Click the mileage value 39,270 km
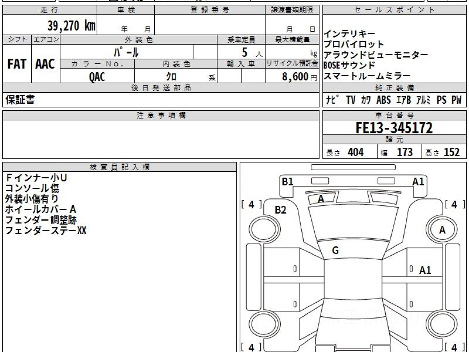This screenshot has height=352, width=469. (71, 25)
